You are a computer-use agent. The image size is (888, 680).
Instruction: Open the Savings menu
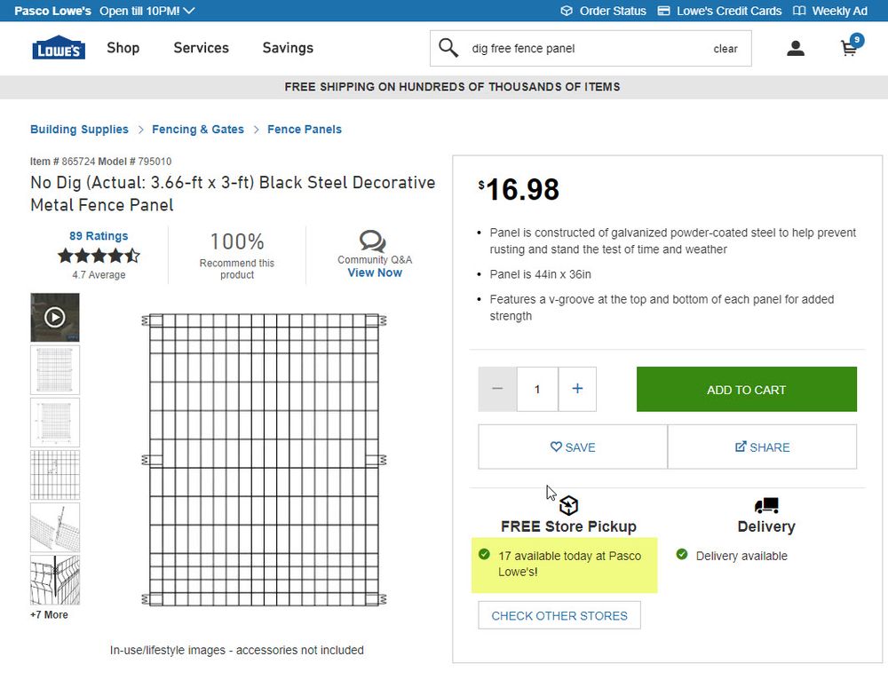click(x=288, y=48)
